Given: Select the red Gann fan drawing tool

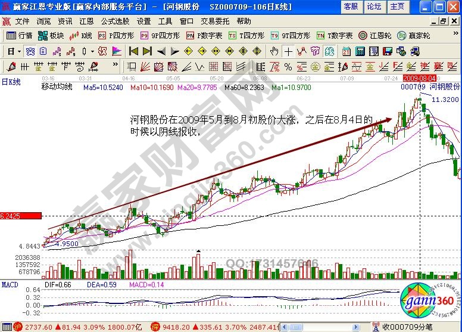Looking at the screenshot, I should point(145,67).
